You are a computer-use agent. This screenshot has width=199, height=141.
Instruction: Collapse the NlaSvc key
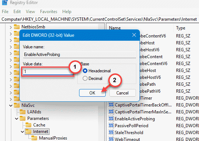(x=11, y=105)
